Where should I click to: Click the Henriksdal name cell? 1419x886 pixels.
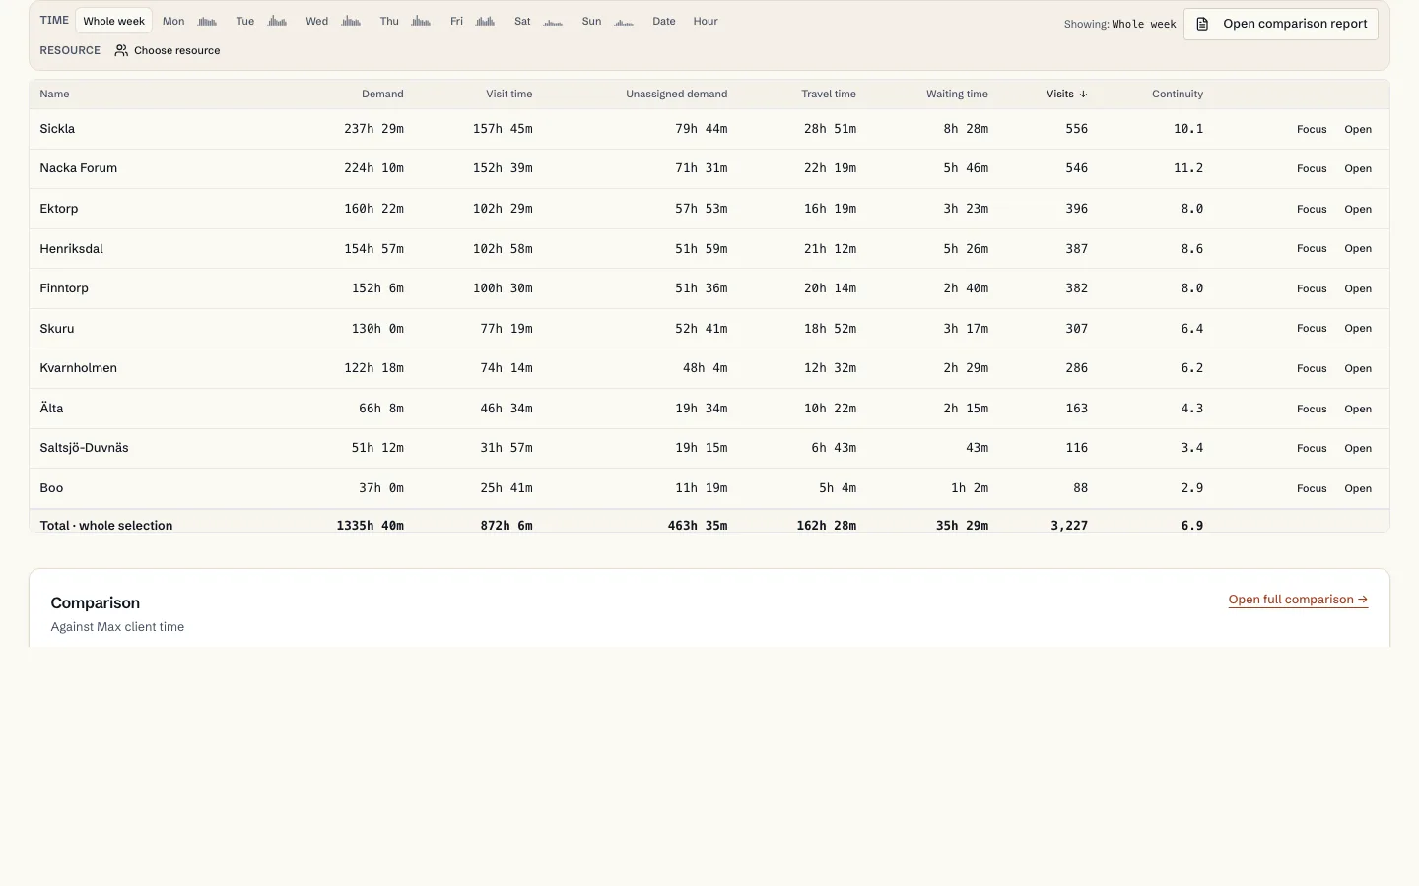click(x=71, y=249)
